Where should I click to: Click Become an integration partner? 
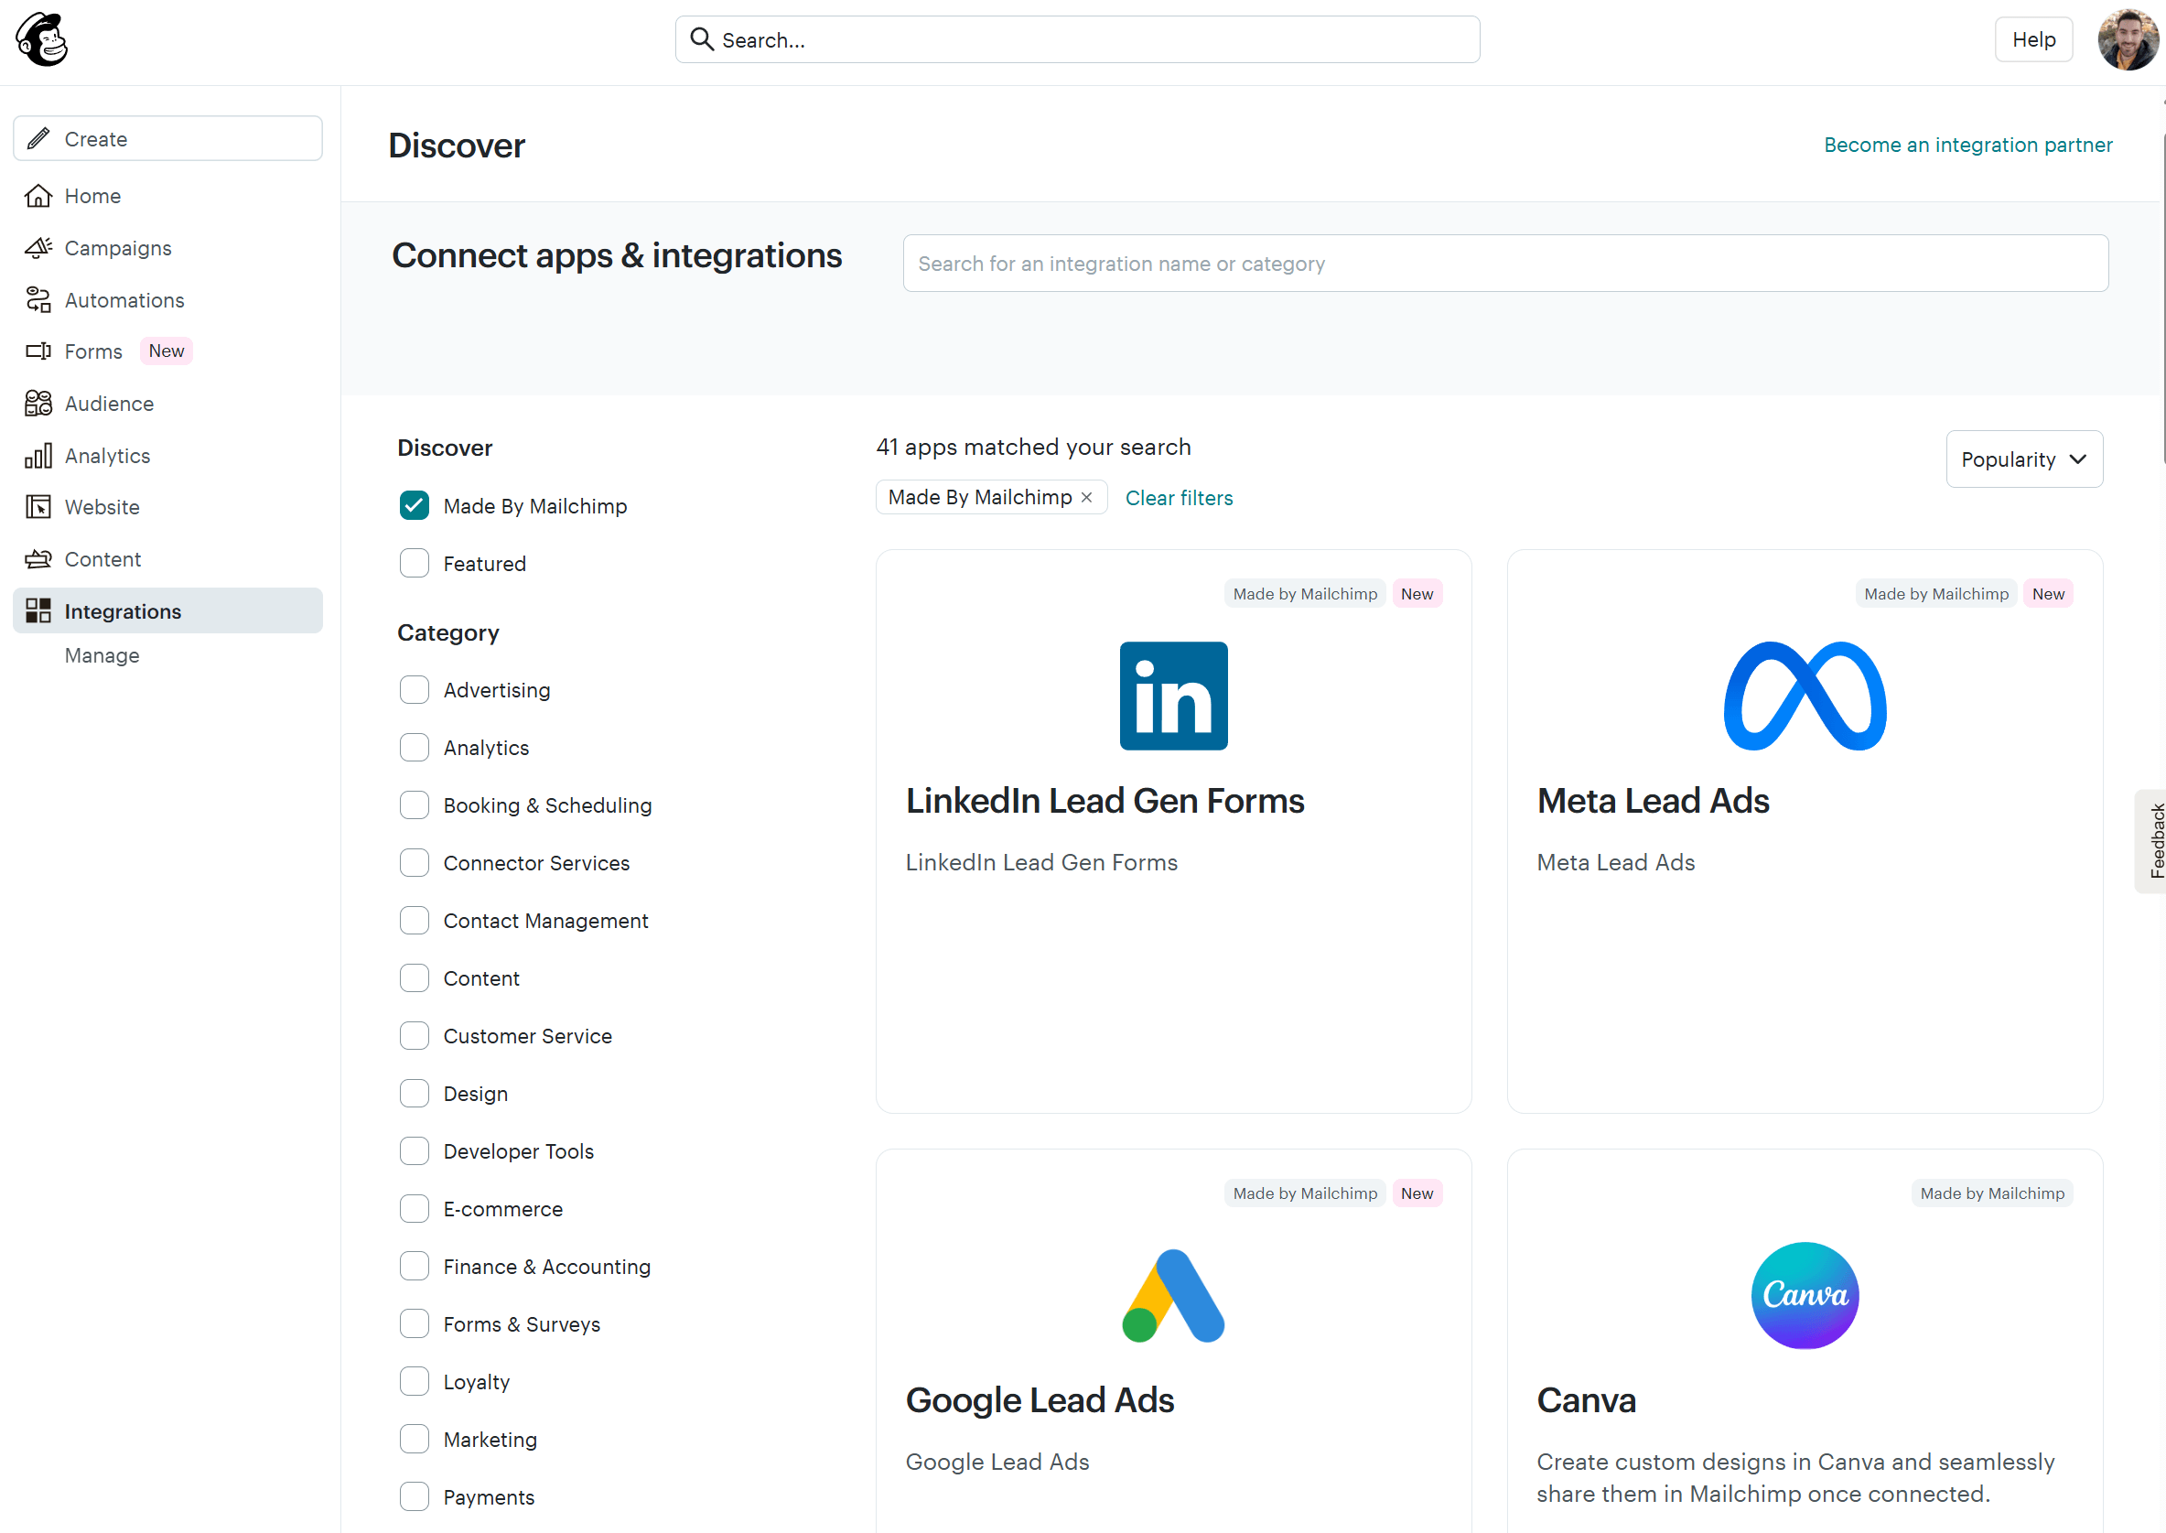pos(1967,145)
